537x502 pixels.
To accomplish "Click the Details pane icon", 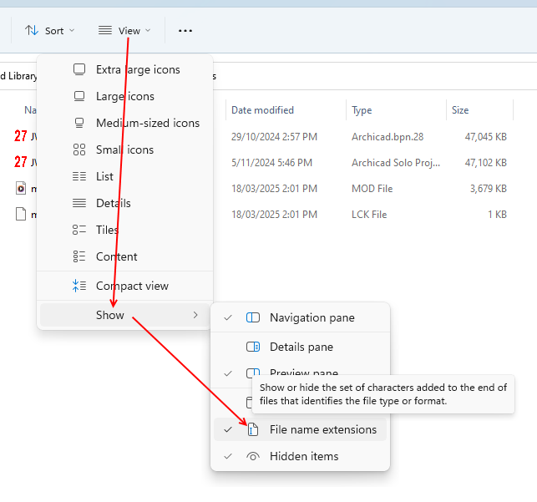I will tap(253, 347).
